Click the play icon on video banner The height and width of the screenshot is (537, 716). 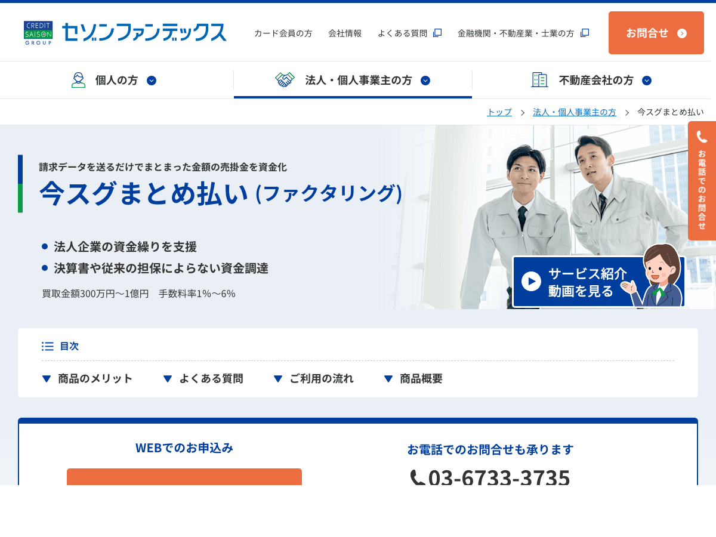pos(531,282)
